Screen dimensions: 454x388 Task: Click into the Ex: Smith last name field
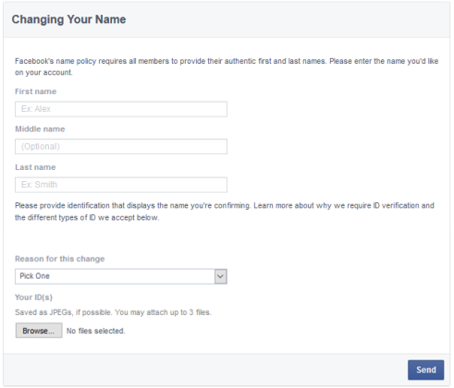click(121, 185)
